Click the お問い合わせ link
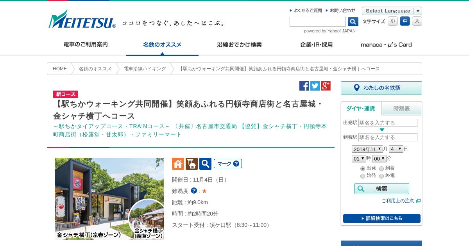Image resolution: width=469 pixels, height=246 pixels. 342,11
